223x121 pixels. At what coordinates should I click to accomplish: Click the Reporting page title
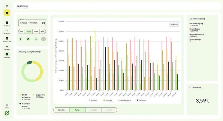(22, 6)
